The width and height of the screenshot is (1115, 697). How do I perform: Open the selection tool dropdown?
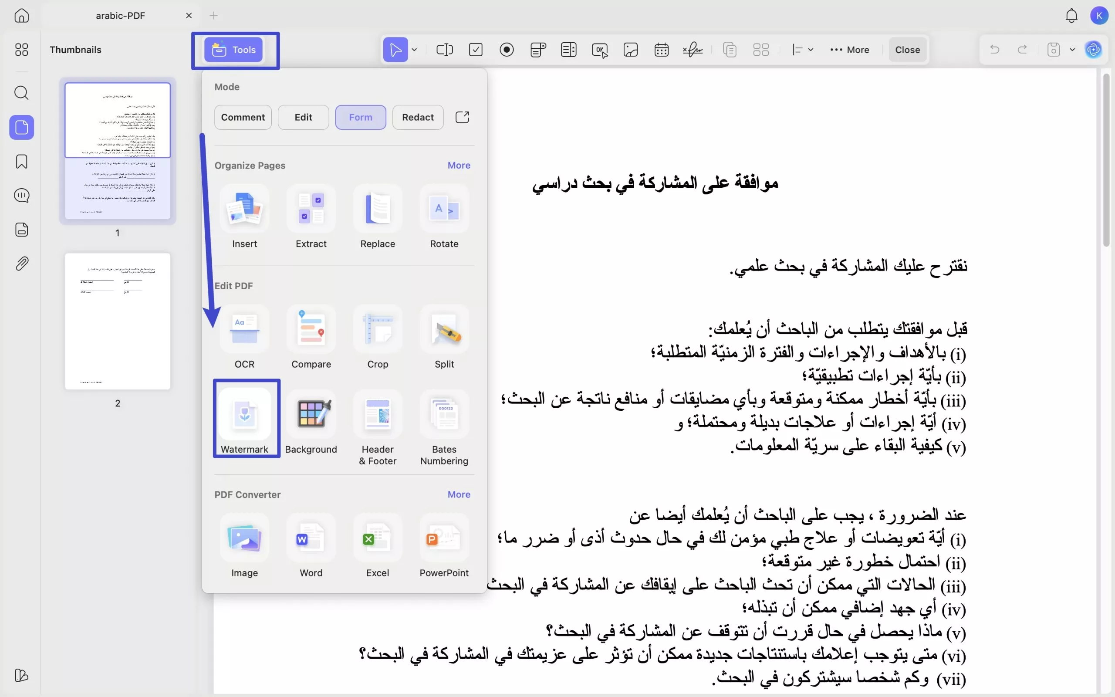[x=414, y=49]
